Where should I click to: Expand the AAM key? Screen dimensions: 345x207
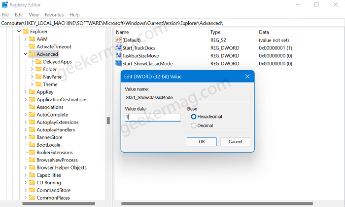click(25, 39)
